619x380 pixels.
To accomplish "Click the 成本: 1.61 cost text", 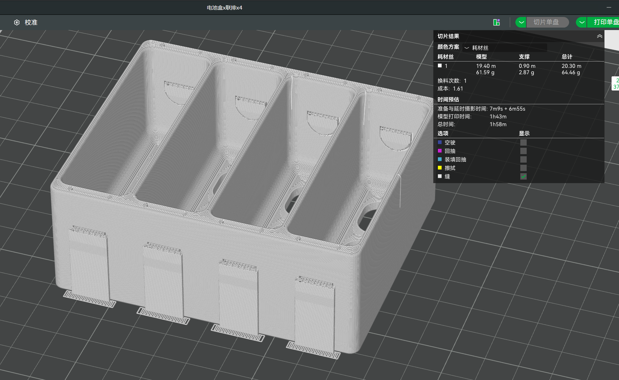I will 450,89.
